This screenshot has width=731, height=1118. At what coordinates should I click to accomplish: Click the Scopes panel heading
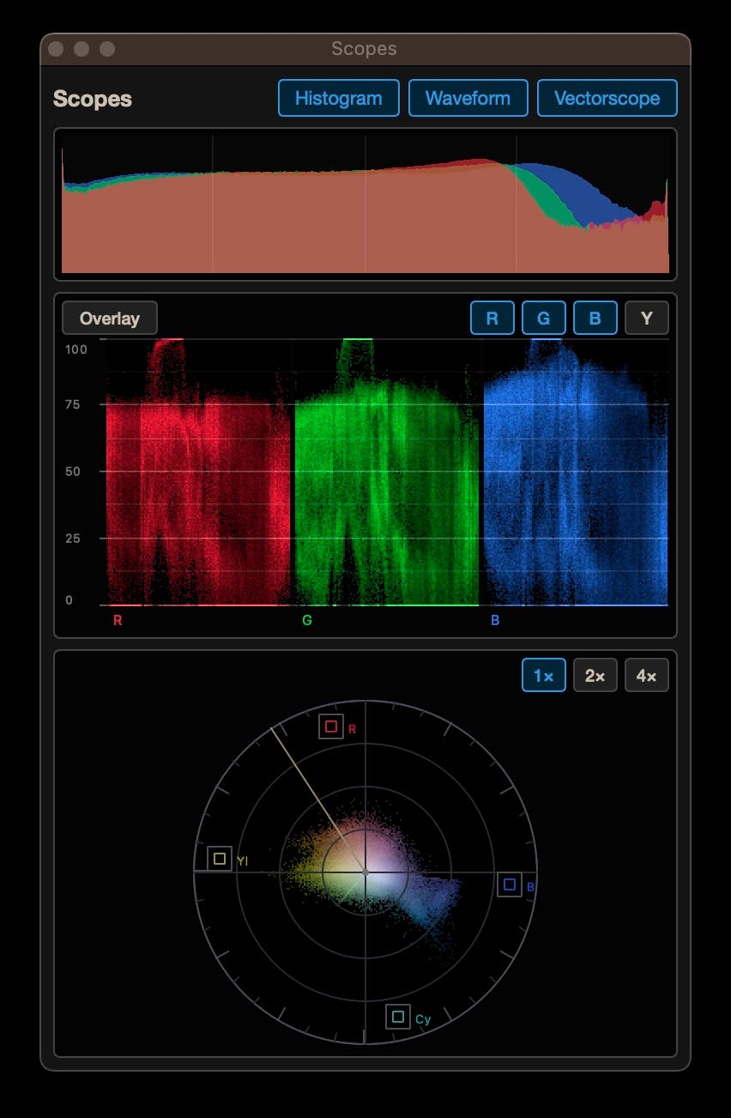click(x=93, y=99)
